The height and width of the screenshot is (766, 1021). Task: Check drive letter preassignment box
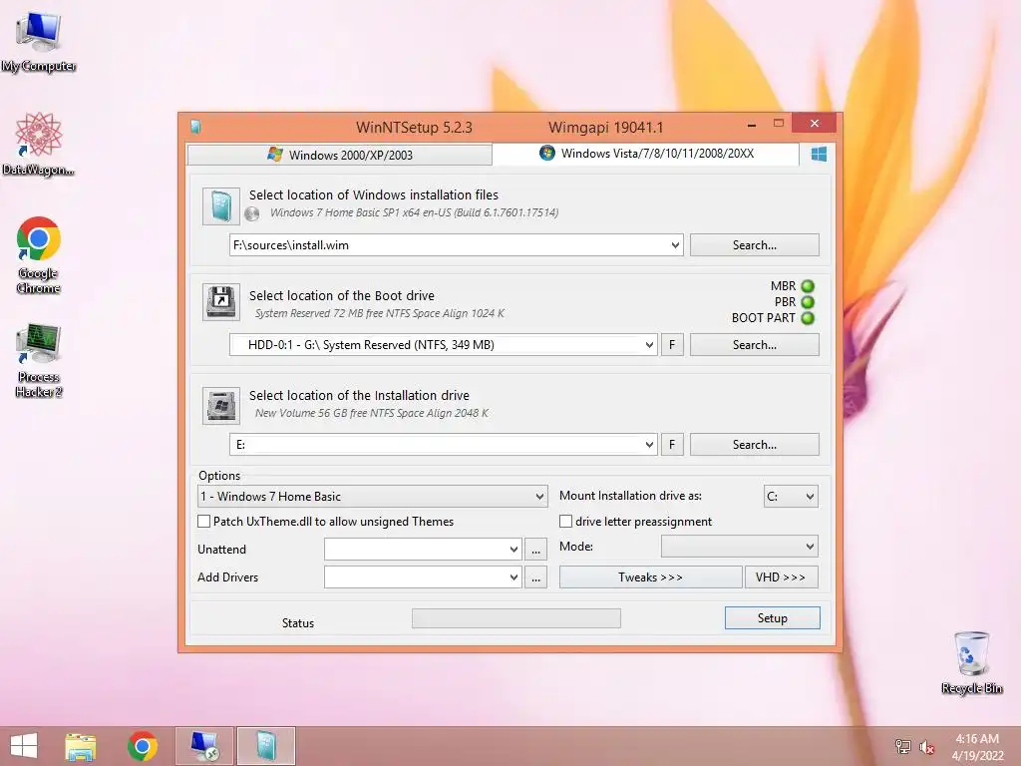click(566, 521)
